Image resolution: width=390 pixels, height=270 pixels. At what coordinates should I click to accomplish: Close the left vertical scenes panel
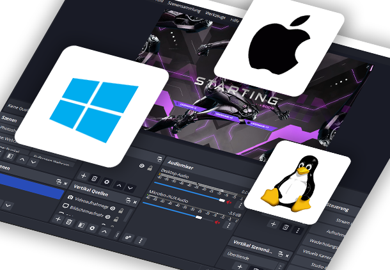point(65,184)
